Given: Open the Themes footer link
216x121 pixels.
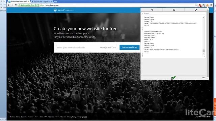Looking at the screenshot, I should point(12,117).
